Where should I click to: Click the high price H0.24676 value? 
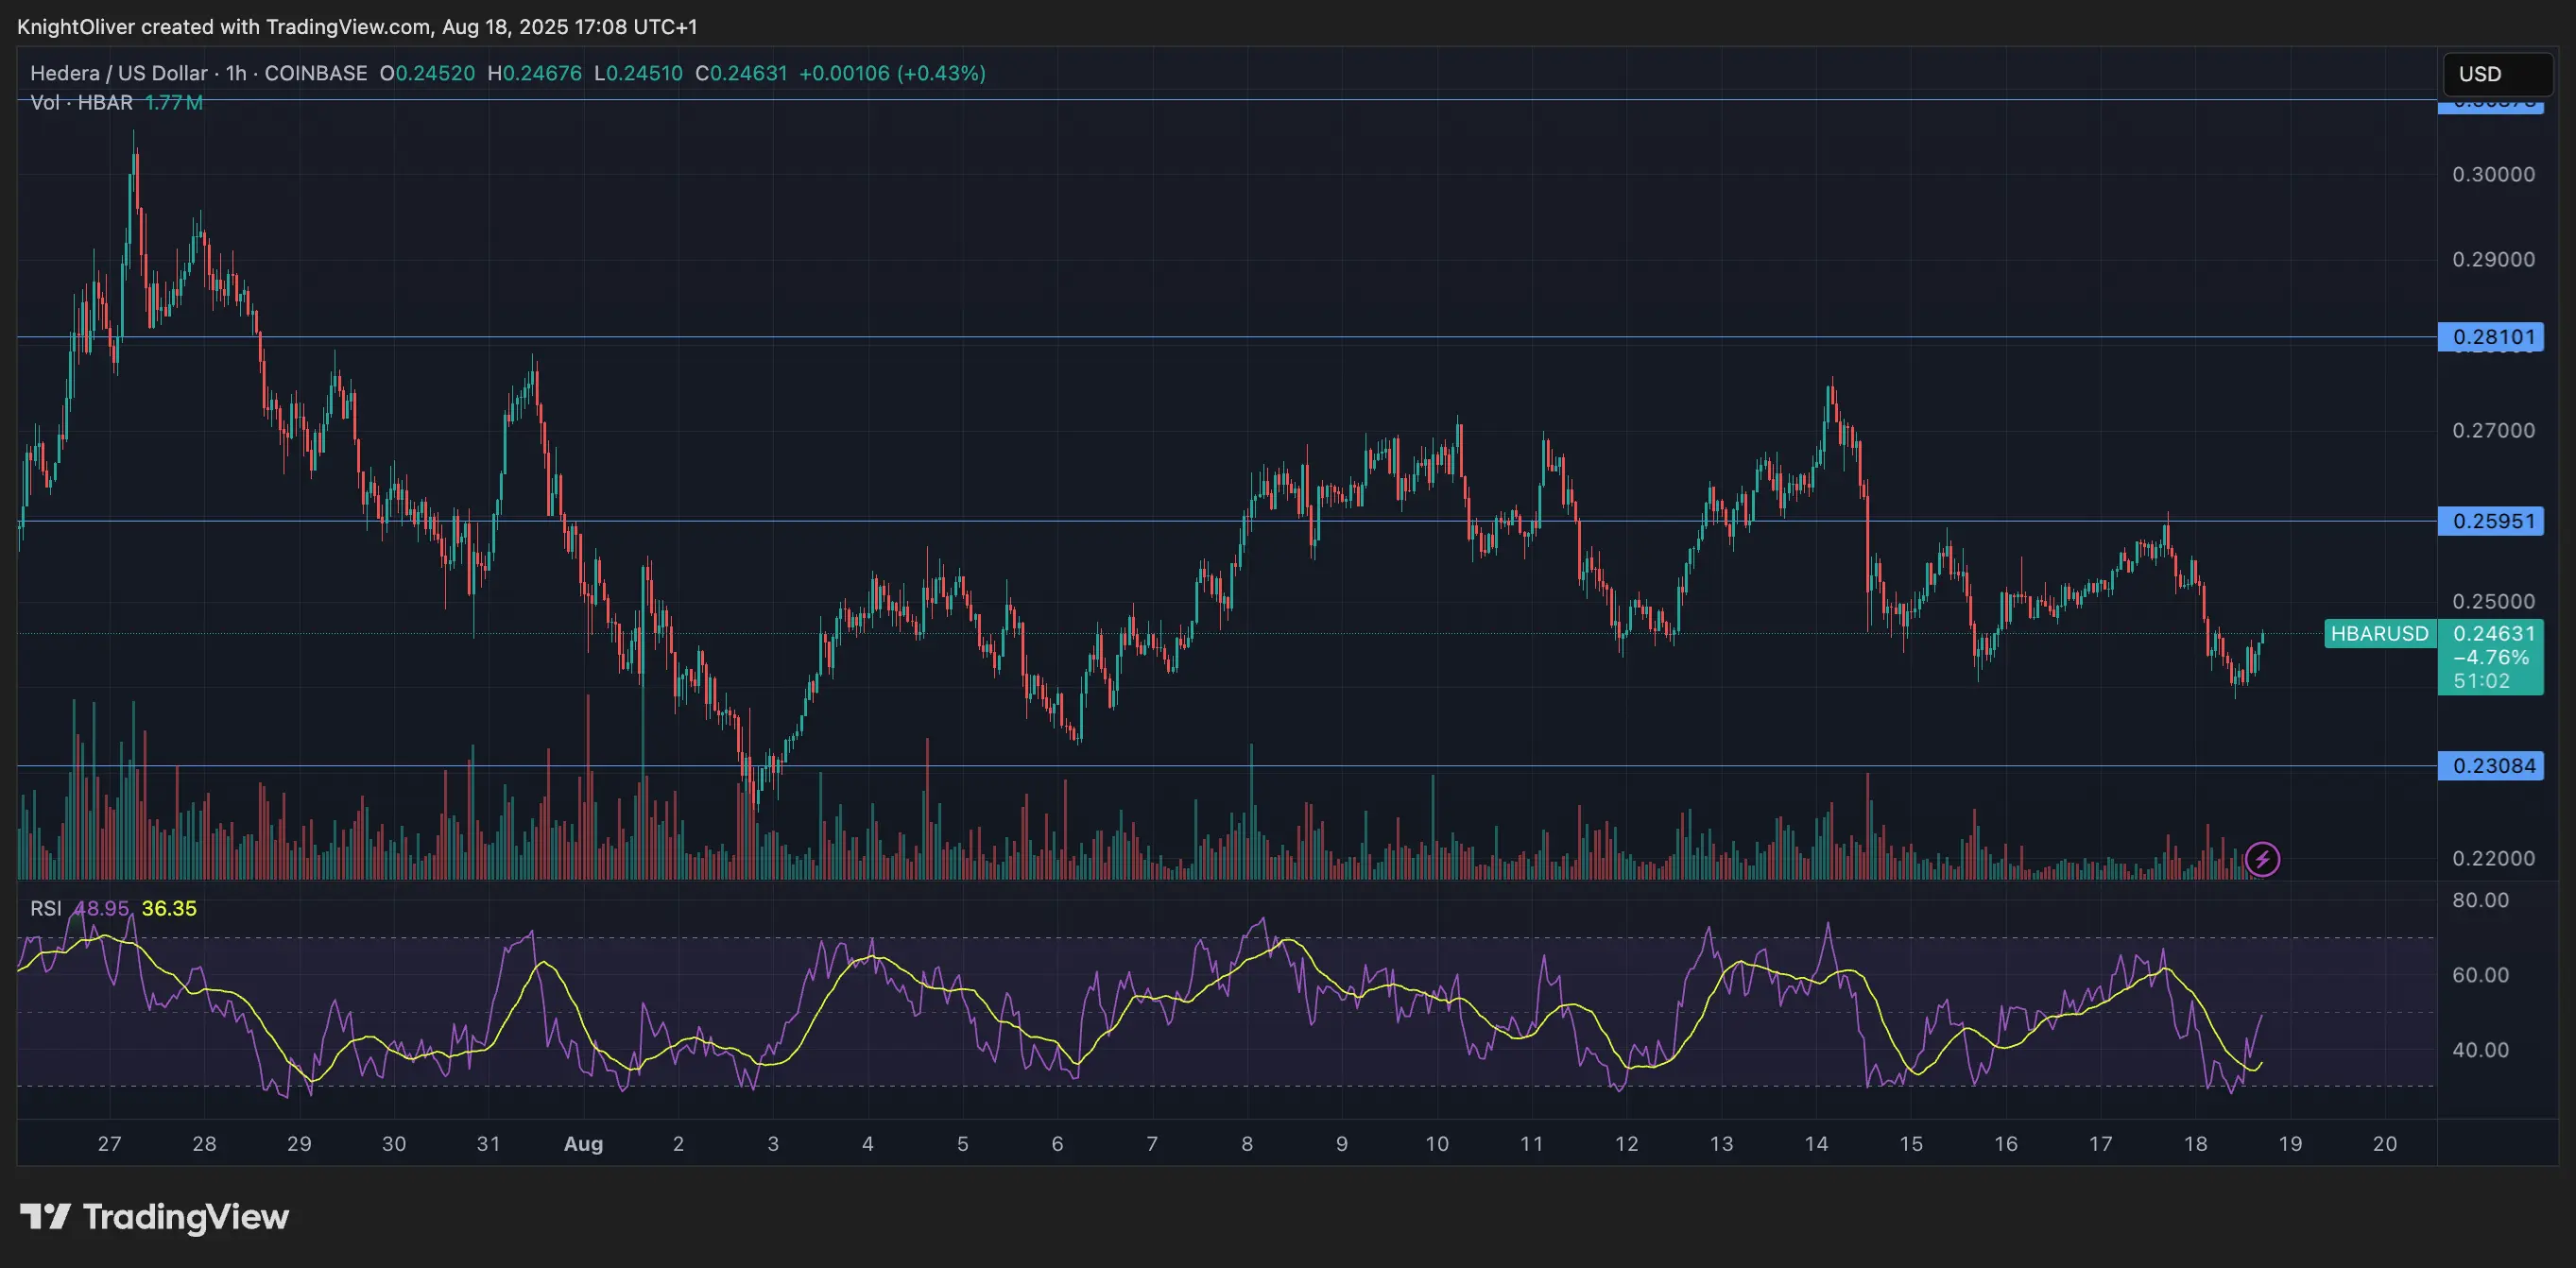[x=535, y=73]
